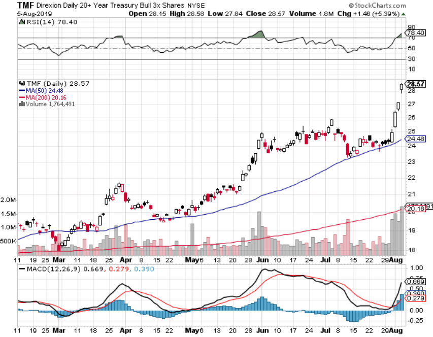
Task: Click the Open 28.15 value
Action: pos(147,14)
